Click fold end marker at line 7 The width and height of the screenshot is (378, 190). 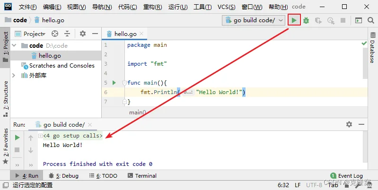point(124,102)
